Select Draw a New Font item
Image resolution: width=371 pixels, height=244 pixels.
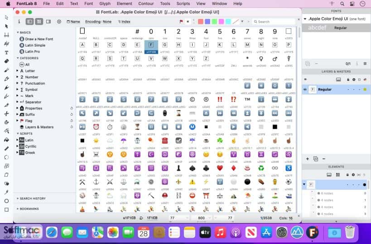pos(36,39)
